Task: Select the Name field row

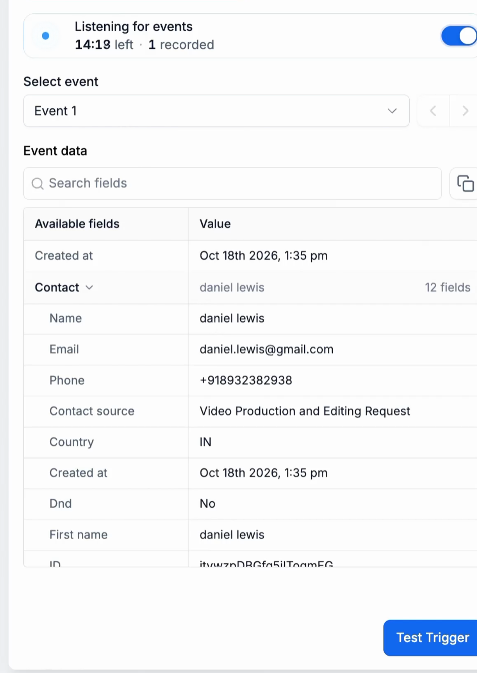Action: (250, 318)
